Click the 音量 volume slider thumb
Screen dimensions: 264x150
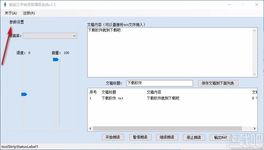(56, 60)
